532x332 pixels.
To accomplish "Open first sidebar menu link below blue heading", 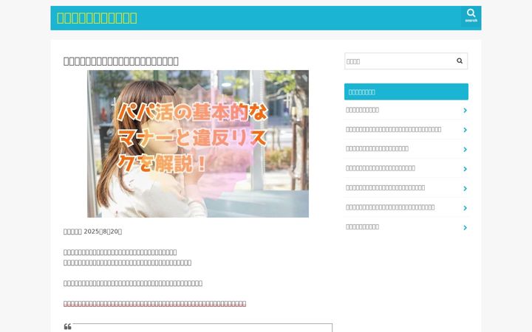I will [362, 110].
